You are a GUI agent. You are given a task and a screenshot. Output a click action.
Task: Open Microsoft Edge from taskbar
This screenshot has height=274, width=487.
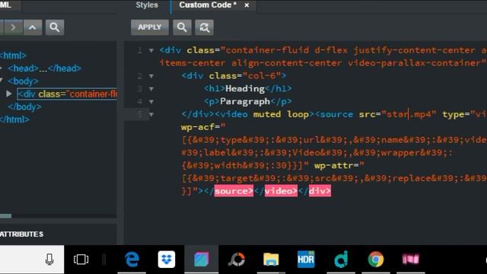click(x=132, y=260)
